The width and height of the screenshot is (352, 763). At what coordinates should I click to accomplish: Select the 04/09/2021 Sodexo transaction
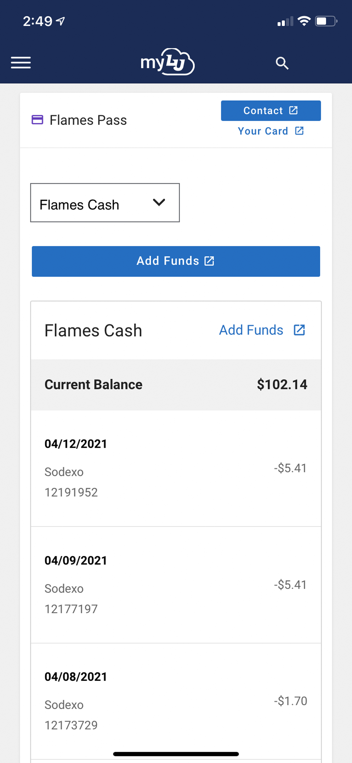(x=176, y=585)
